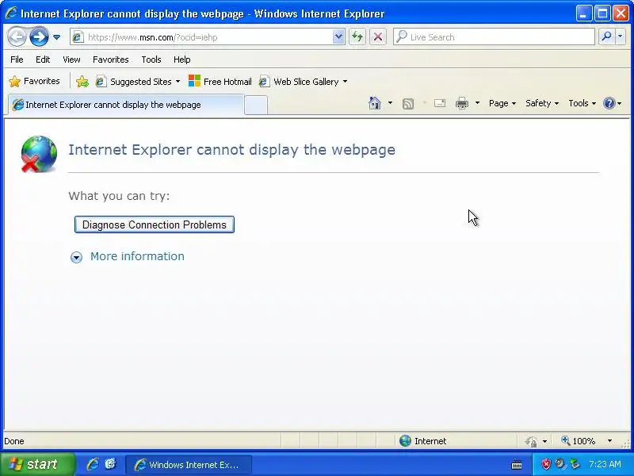This screenshot has width=634, height=476.
Task: Click Add to Favorites Bar icon
Action: (82, 82)
